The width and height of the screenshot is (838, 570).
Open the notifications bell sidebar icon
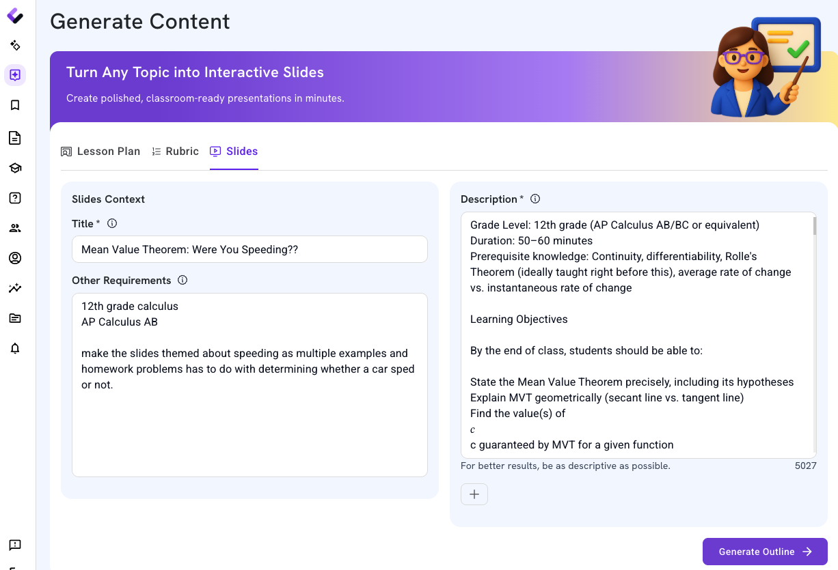[x=15, y=348]
